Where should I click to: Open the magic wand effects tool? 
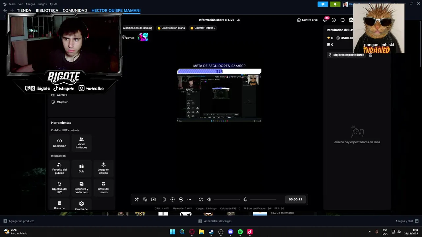click(x=136, y=199)
